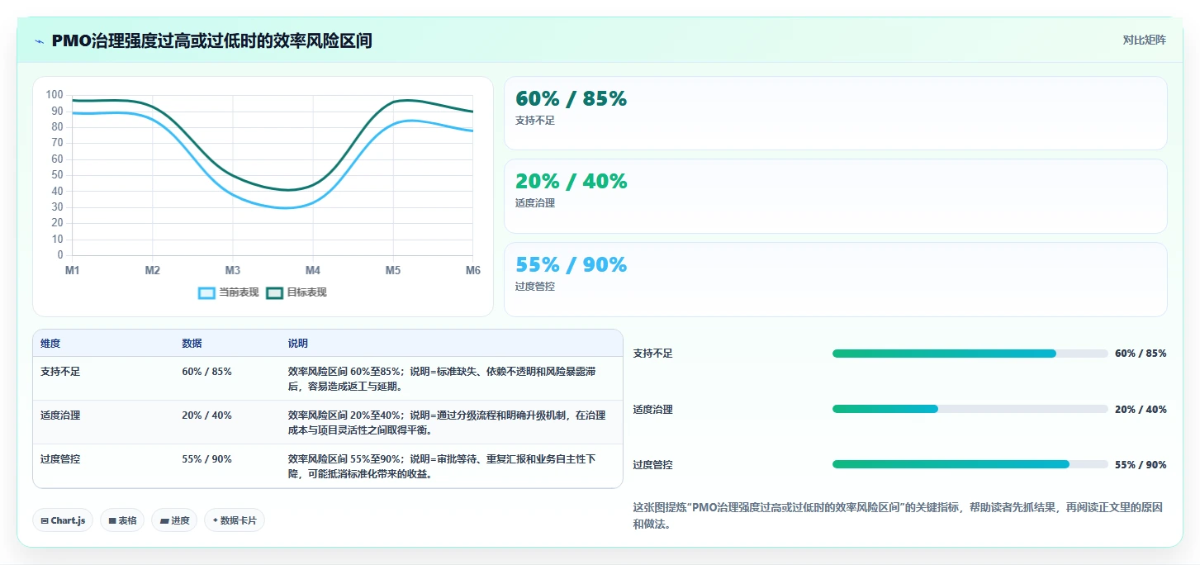Click the 过度管控 progress bar label
1200x565 pixels.
click(653, 464)
